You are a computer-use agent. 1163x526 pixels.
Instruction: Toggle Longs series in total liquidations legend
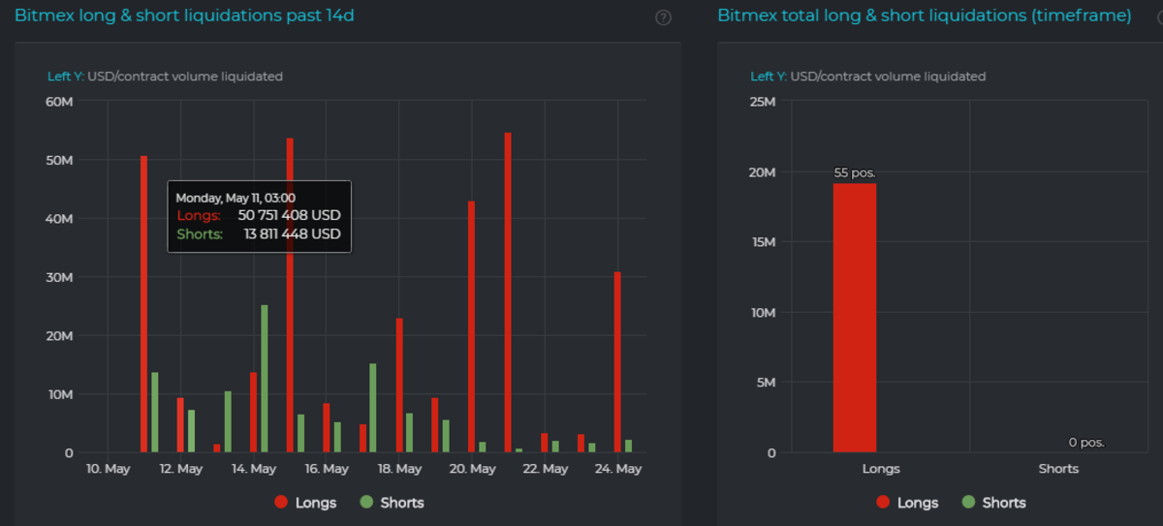click(907, 503)
